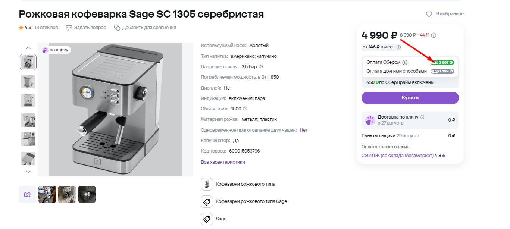Click the heart icon to add to favorites
Screen dimensions: 510x229
pyautogui.click(x=429, y=14)
